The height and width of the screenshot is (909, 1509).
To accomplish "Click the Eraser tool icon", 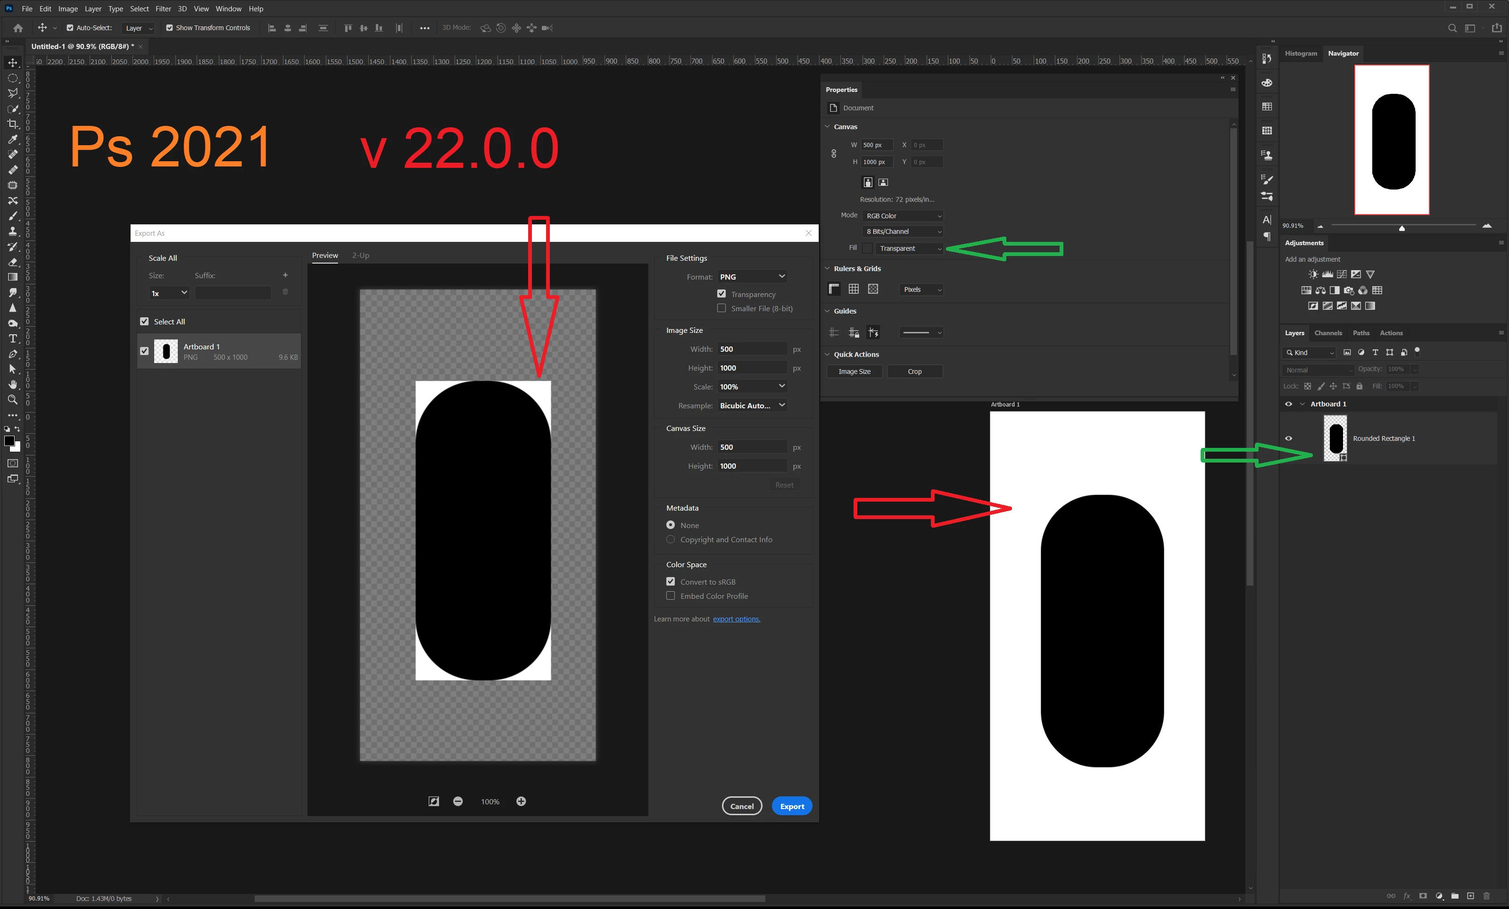I will pyautogui.click(x=12, y=262).
